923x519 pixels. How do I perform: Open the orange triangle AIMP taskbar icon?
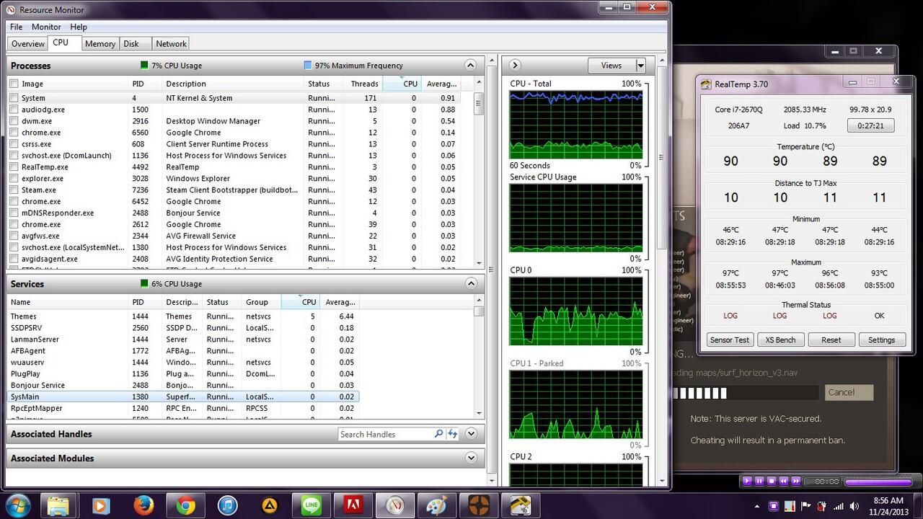coord(269,505)
